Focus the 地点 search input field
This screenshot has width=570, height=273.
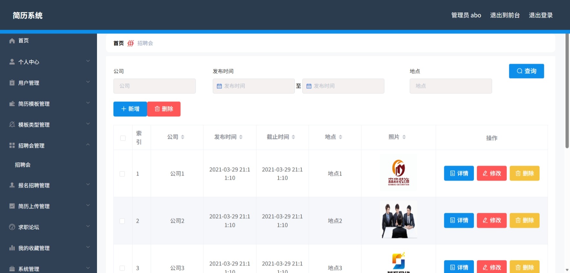(x=451, y=86)
